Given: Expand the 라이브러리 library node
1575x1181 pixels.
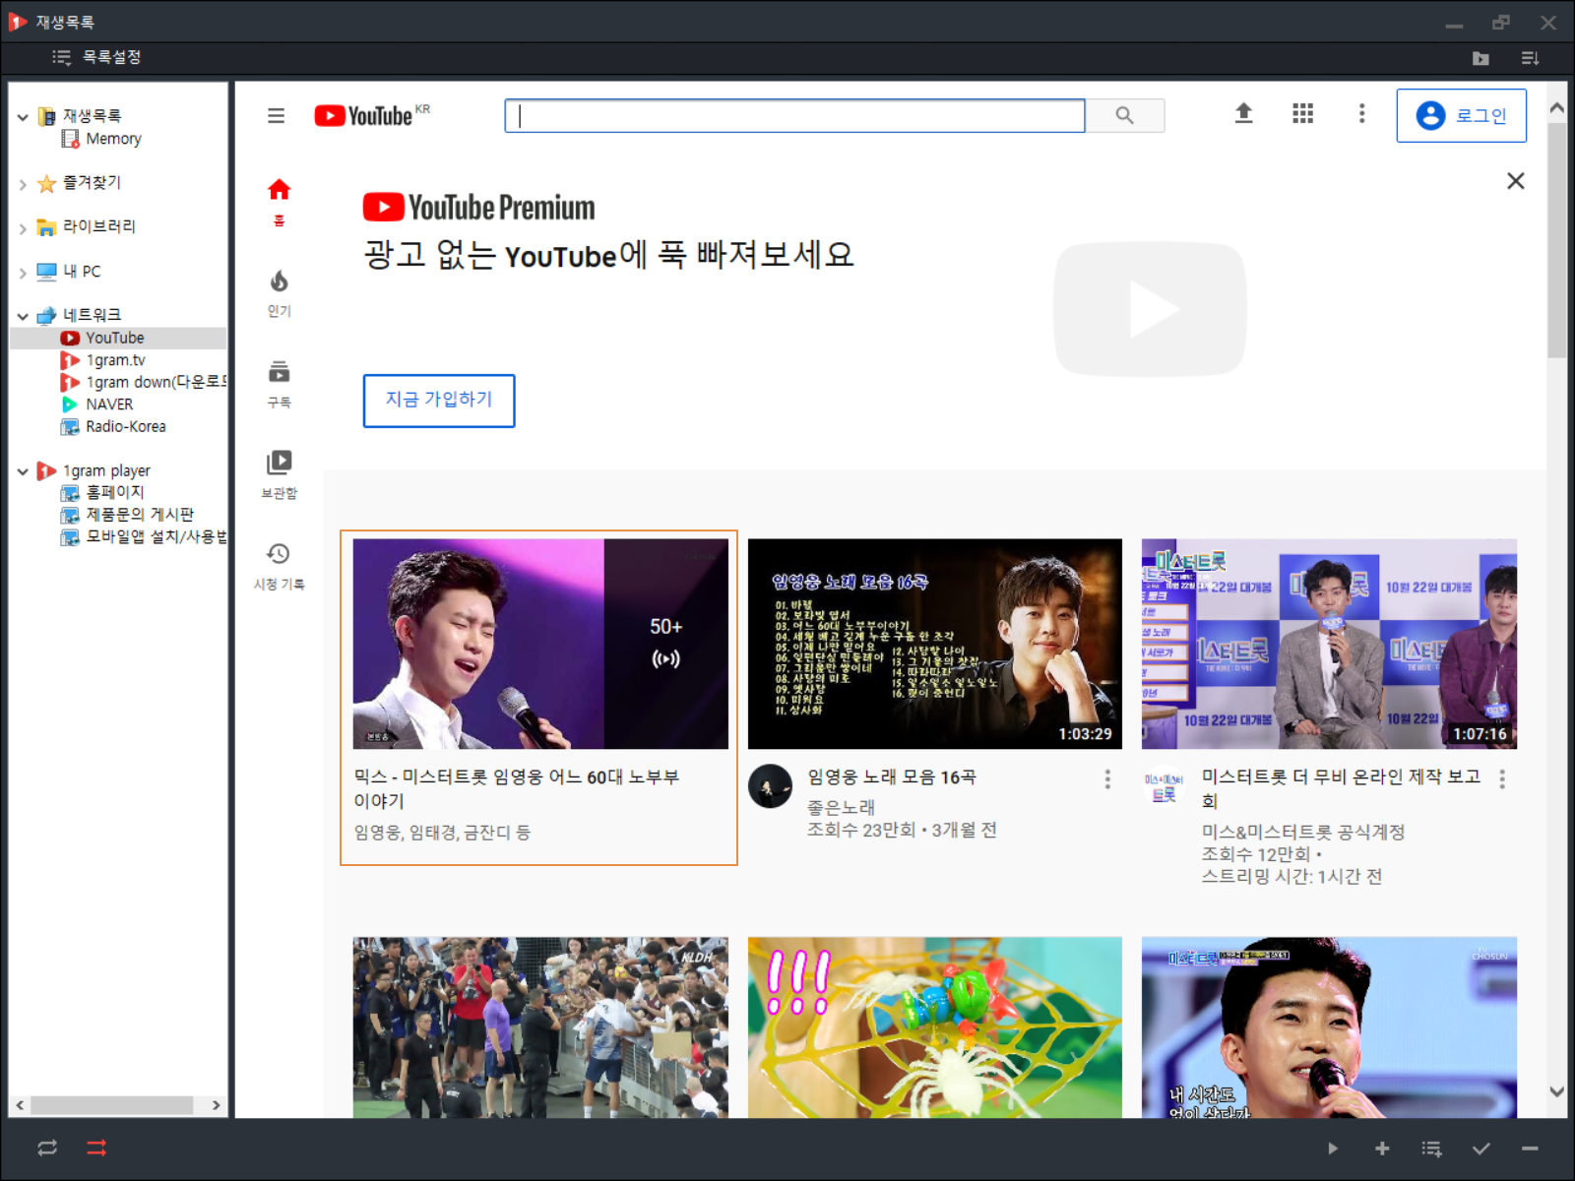Looking at the screenshot, I should pos(23,228).
